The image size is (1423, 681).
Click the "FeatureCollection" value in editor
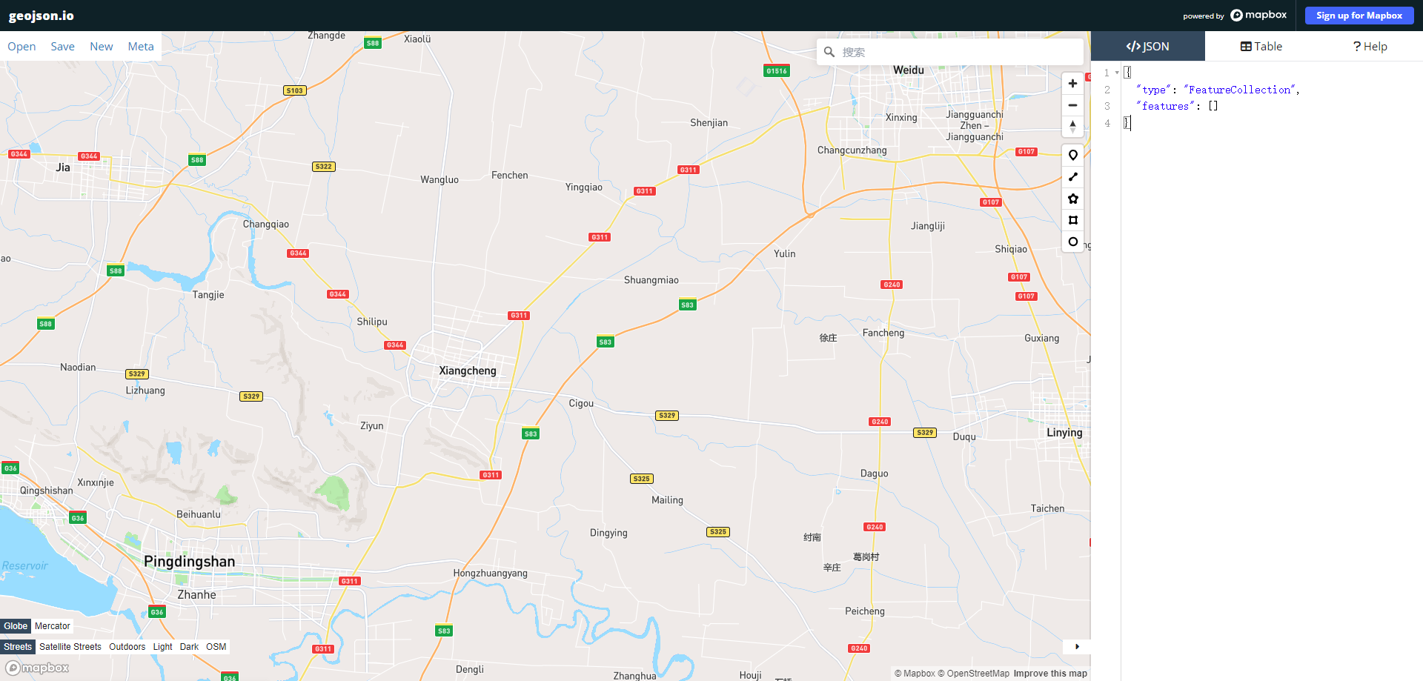click(1241, 90)
